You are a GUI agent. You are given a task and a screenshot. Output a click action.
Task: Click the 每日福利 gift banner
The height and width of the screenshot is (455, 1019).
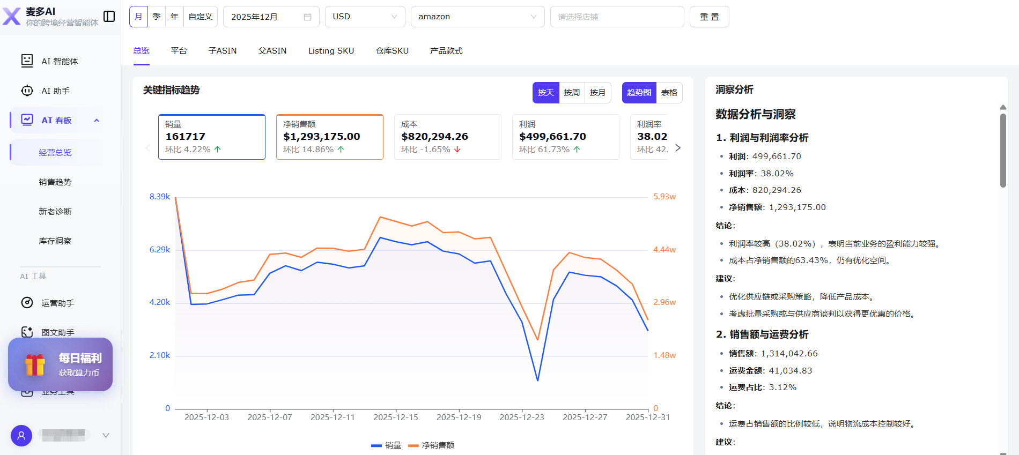[60, 364]
